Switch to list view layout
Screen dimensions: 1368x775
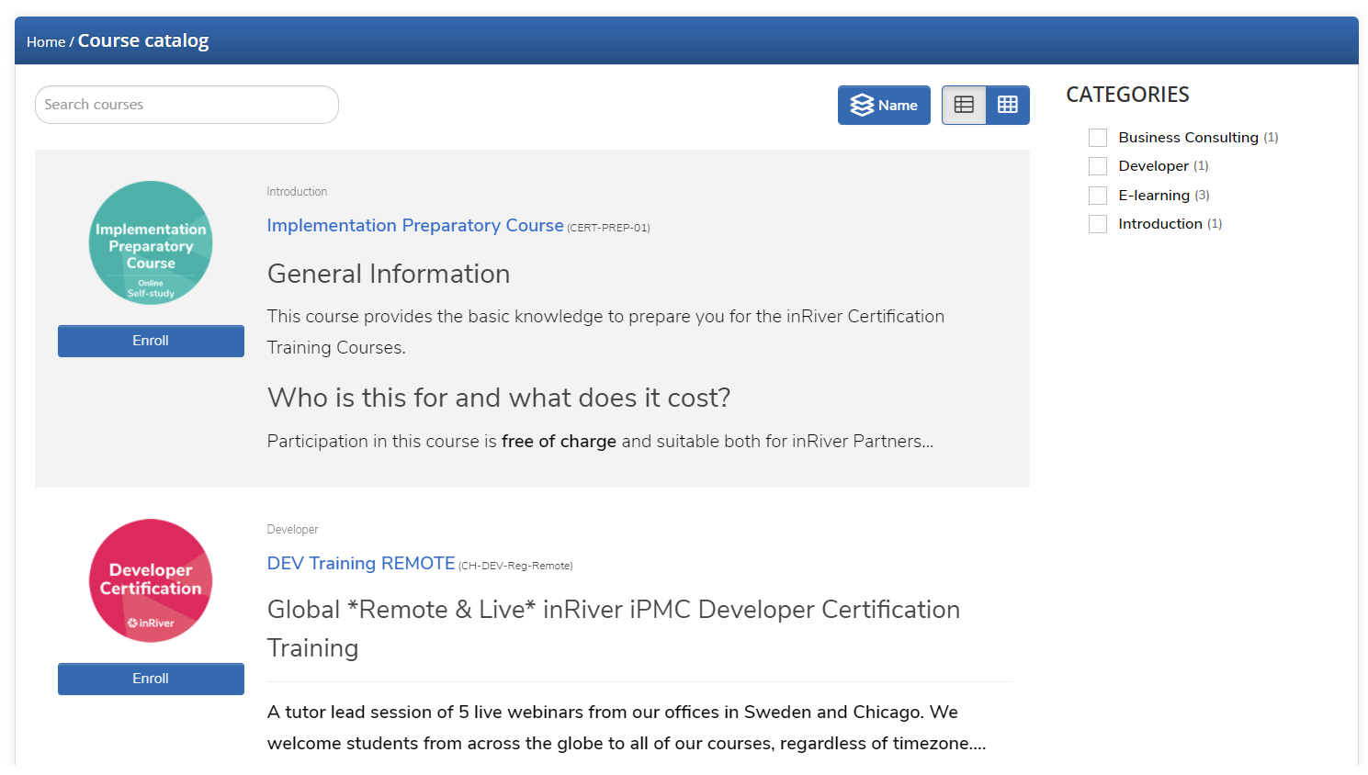(964, 105)
